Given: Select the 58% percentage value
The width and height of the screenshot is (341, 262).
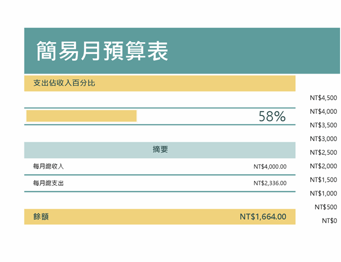Looking at the screenshot, I should pos(272,116).
